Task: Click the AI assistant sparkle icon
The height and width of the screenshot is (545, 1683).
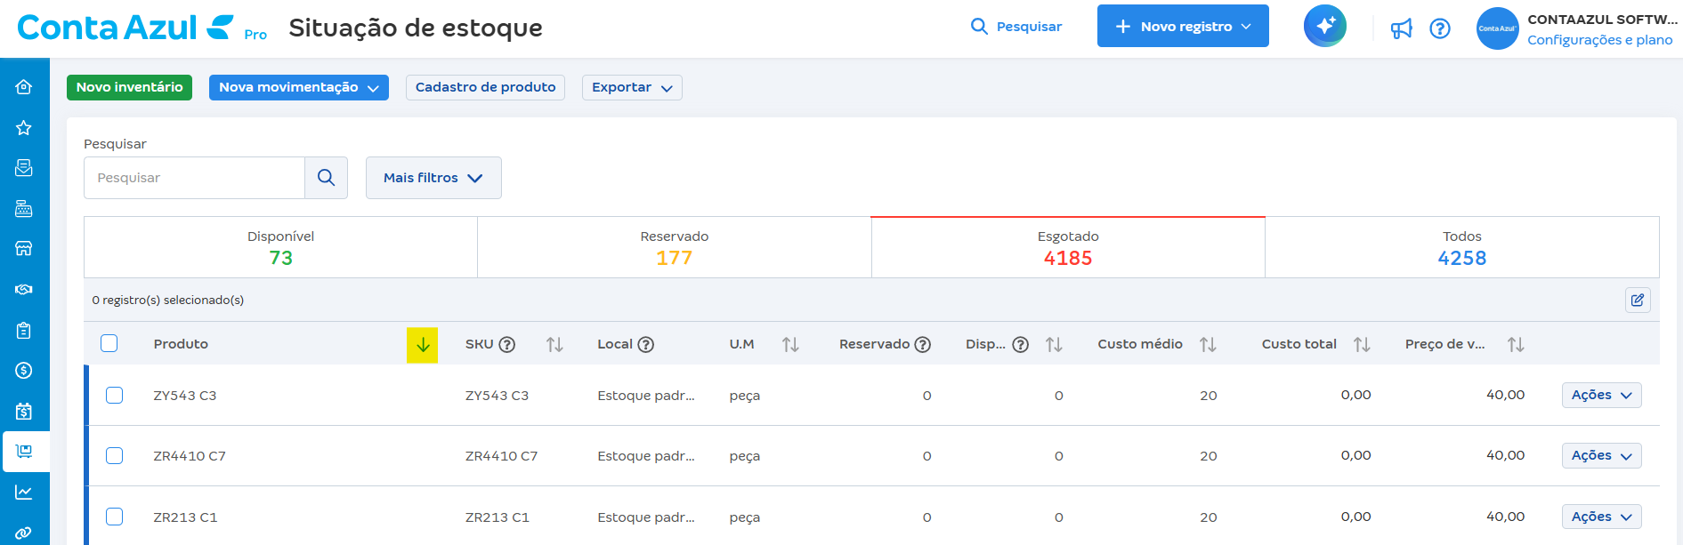Action: pyautogui.click(x=1324, y=27)
